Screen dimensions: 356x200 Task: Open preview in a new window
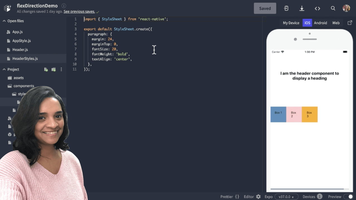tap(350, 23)
